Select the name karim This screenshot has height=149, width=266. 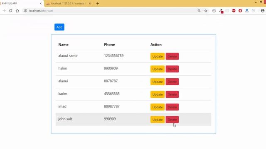(63, 94)
